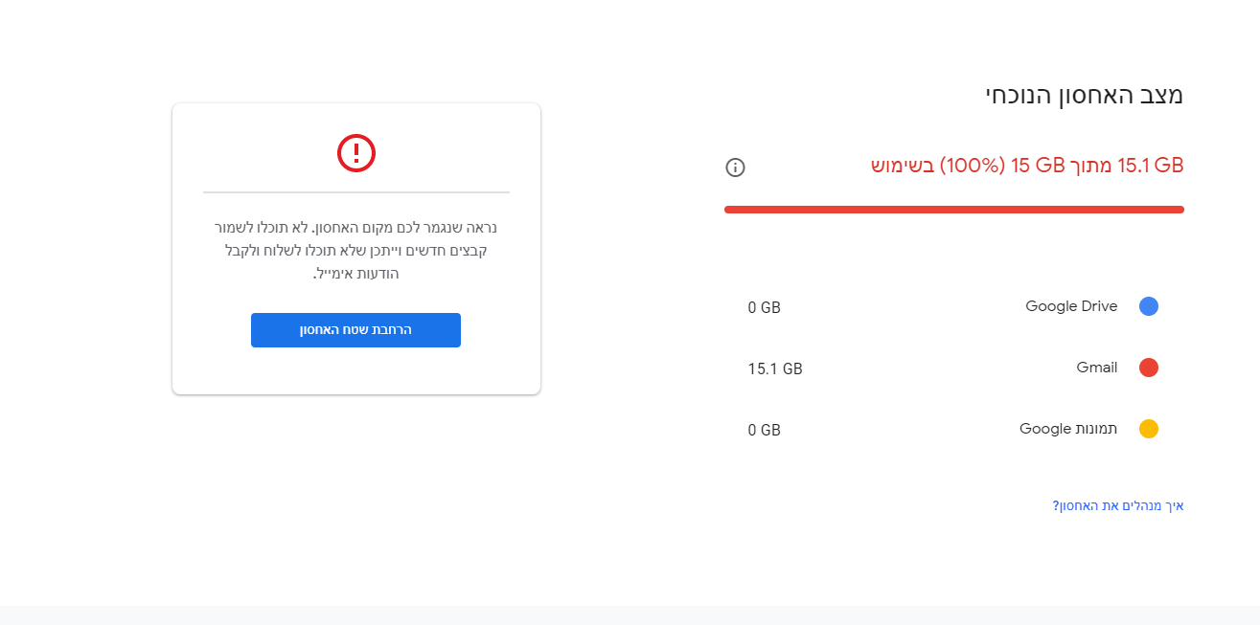
Task: Select the Gmail label
Action: (1096, 368)
